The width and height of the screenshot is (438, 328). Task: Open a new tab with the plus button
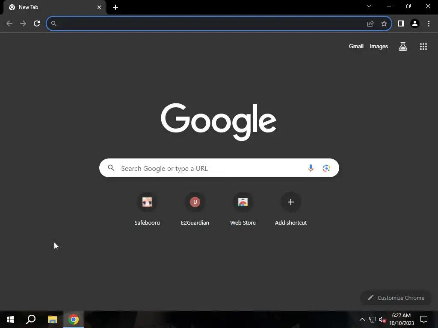point(115,7)
